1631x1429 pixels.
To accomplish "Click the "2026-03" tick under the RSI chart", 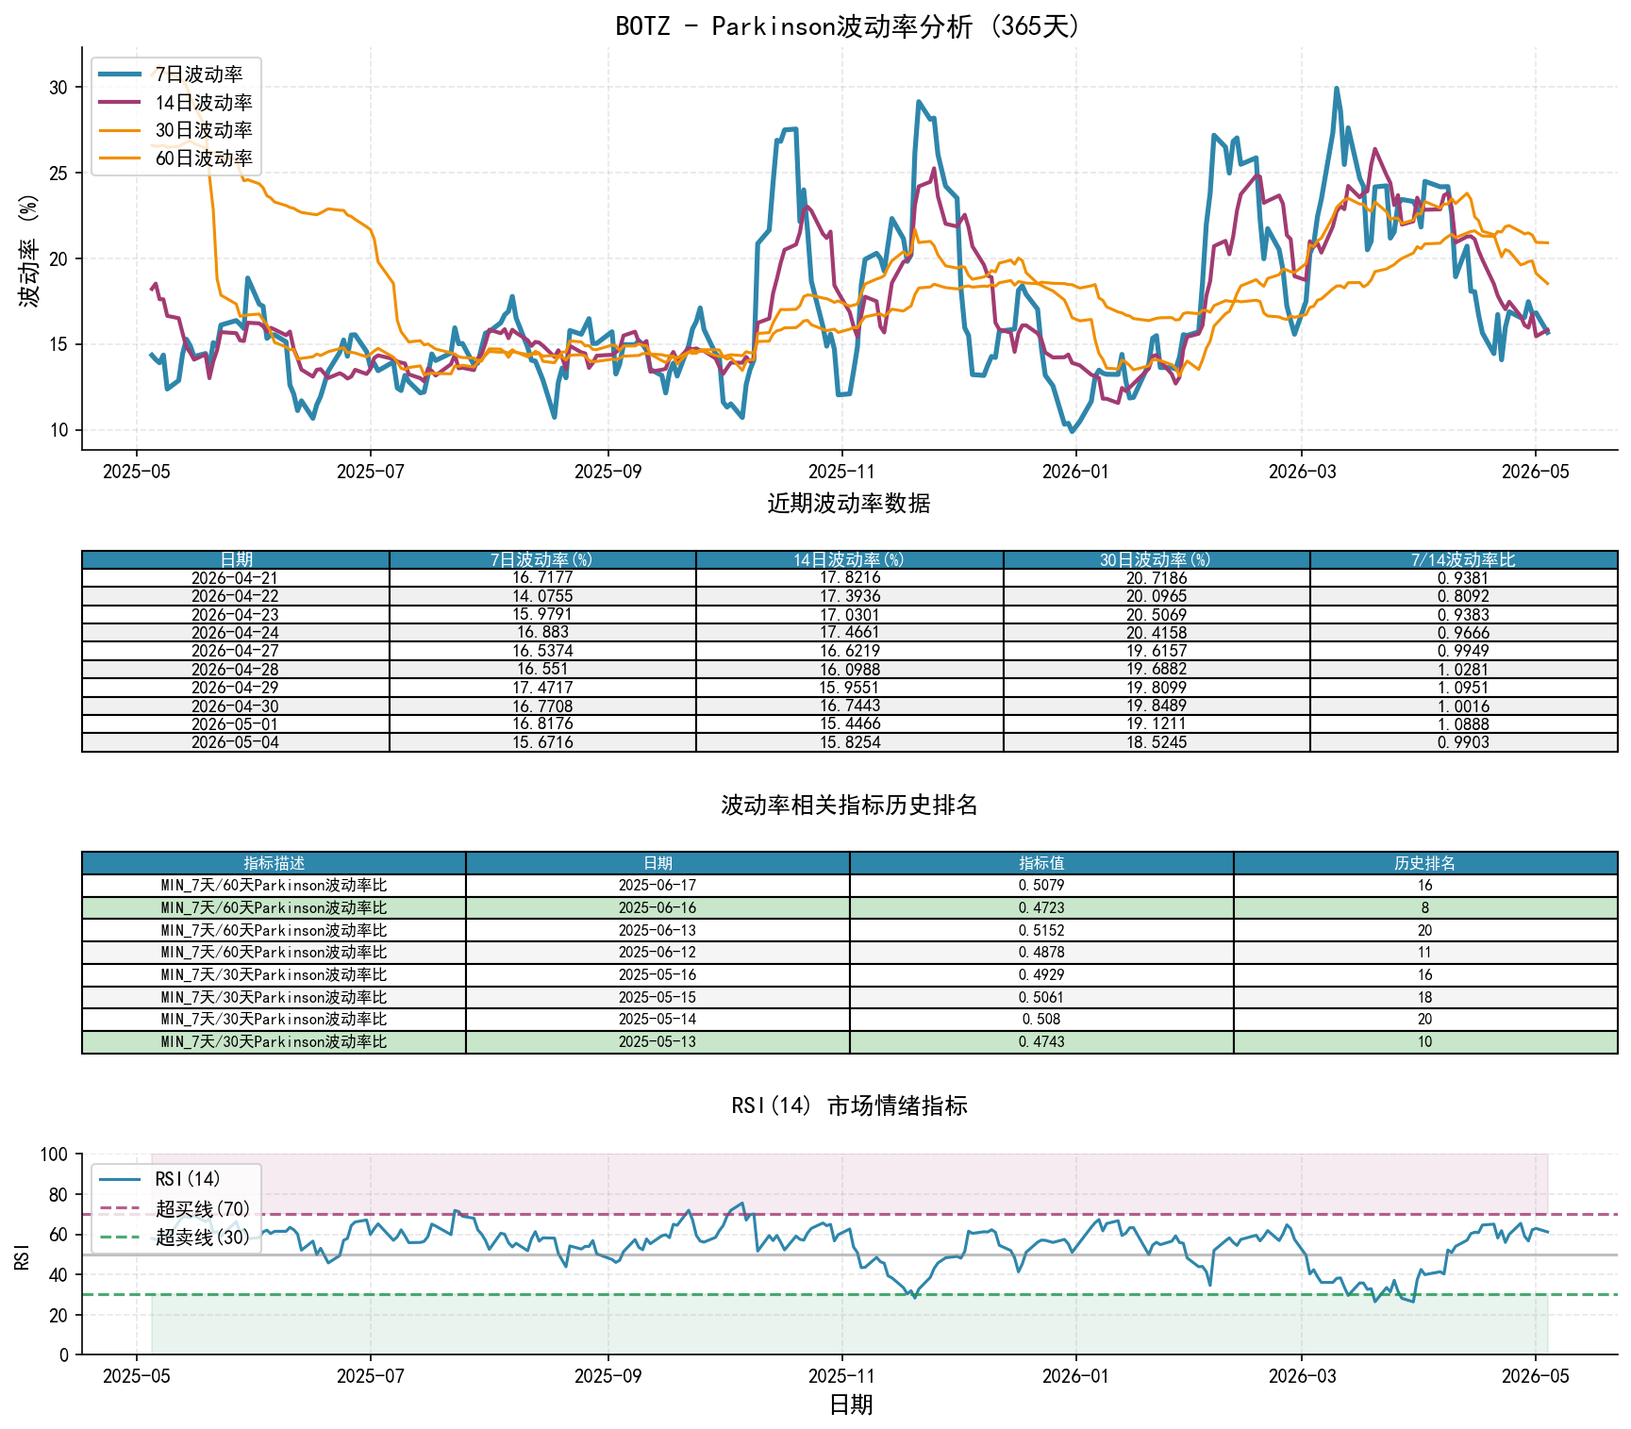I will pos(1302,1376).
